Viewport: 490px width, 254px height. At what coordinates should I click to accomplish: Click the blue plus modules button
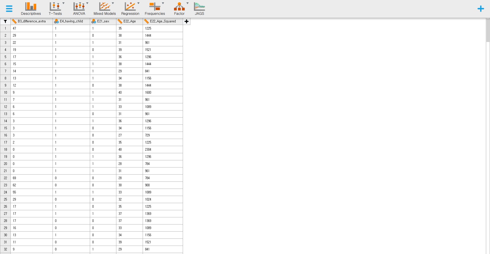click(481, 9)
